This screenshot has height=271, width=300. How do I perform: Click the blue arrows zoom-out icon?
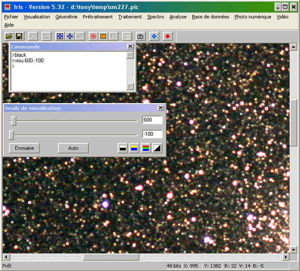(70, 36)
